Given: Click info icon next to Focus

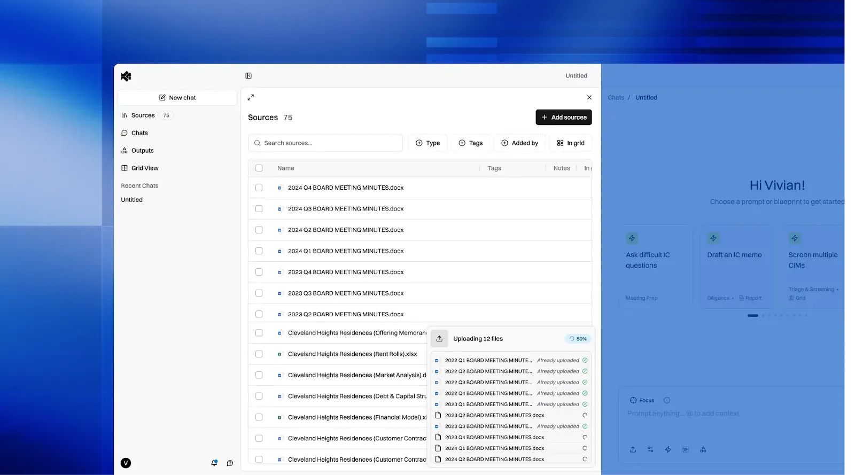Looking at the screenshot, I should click(667, 401).
